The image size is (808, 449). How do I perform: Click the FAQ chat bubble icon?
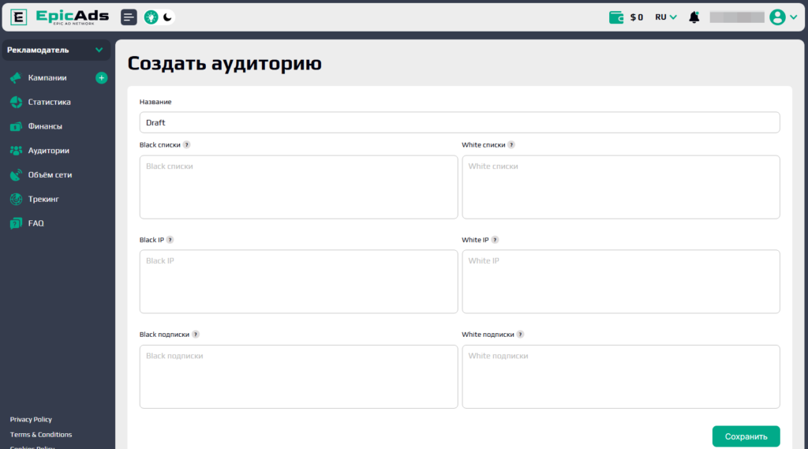tap(16, 223)
